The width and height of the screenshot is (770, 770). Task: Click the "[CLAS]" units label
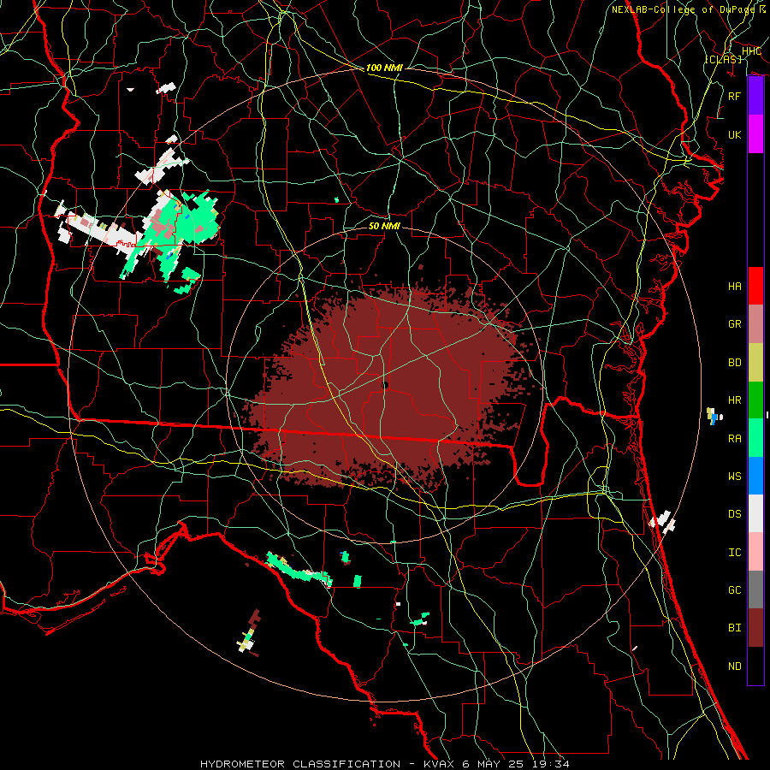723,59
